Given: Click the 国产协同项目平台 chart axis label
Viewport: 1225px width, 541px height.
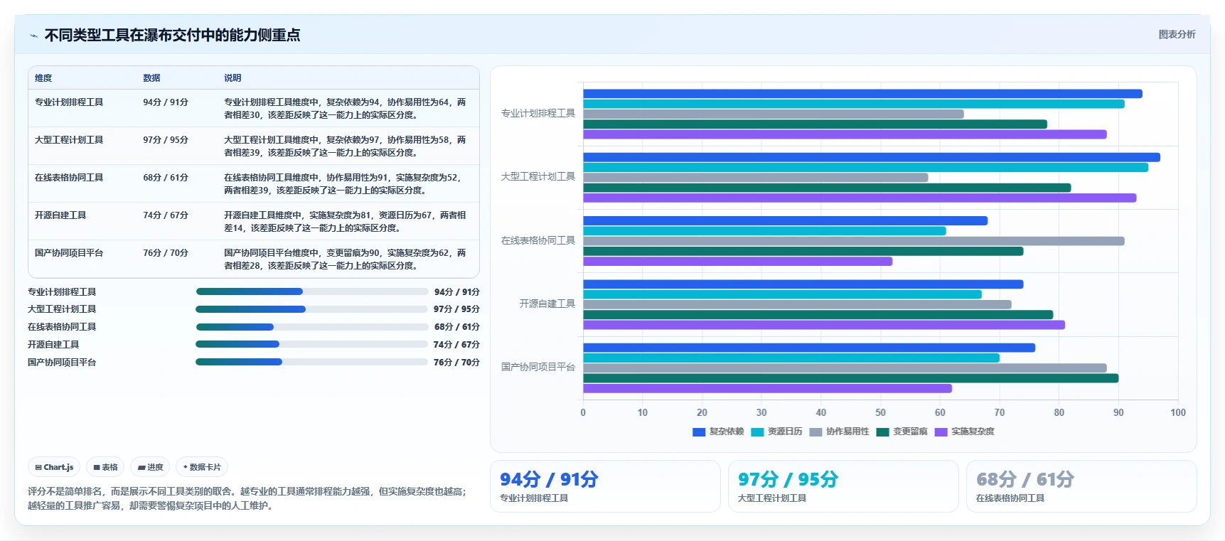Looking at the screenshot, I should pyautogui.click(x=538, y=368).
